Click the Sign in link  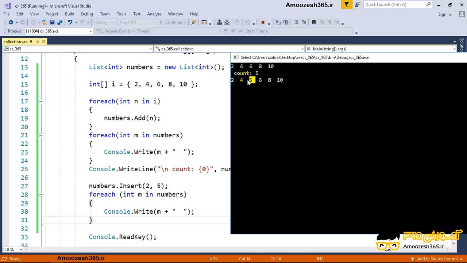(x=444, y=14)
